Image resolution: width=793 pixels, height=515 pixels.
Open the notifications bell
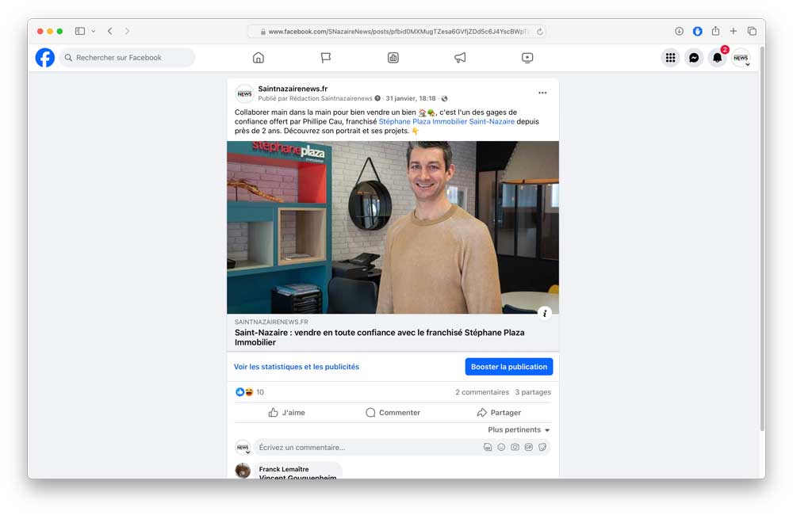click(x=717, y=58)
